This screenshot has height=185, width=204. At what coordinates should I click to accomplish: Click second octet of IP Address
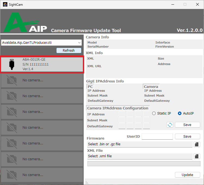tap(130, 114)
